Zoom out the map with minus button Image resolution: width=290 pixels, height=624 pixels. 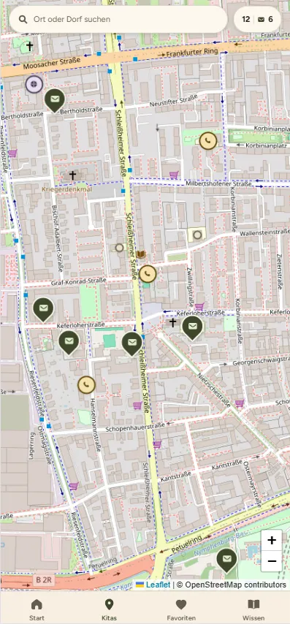pos(272,561)
